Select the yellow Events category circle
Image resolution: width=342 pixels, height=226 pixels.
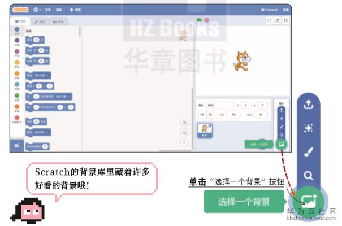tap(17, 63)
